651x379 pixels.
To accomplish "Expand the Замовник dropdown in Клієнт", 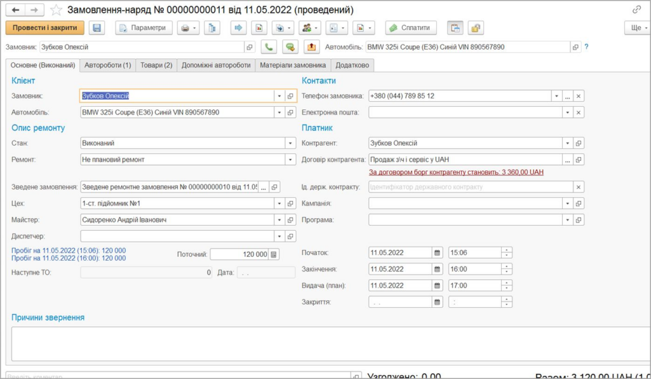I will (x=280, y=96).
